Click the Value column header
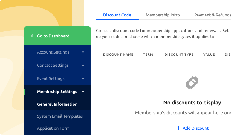 coord(209,54)
